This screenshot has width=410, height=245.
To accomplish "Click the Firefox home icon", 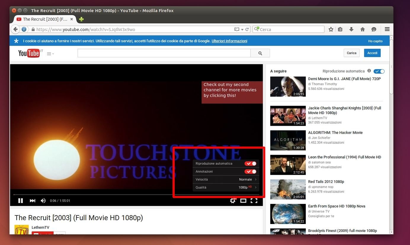I will [362, 29].
